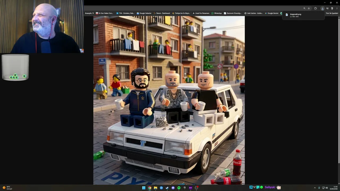Open the purple NEXT app on the taskbar
340x191 pixels.
190,188
